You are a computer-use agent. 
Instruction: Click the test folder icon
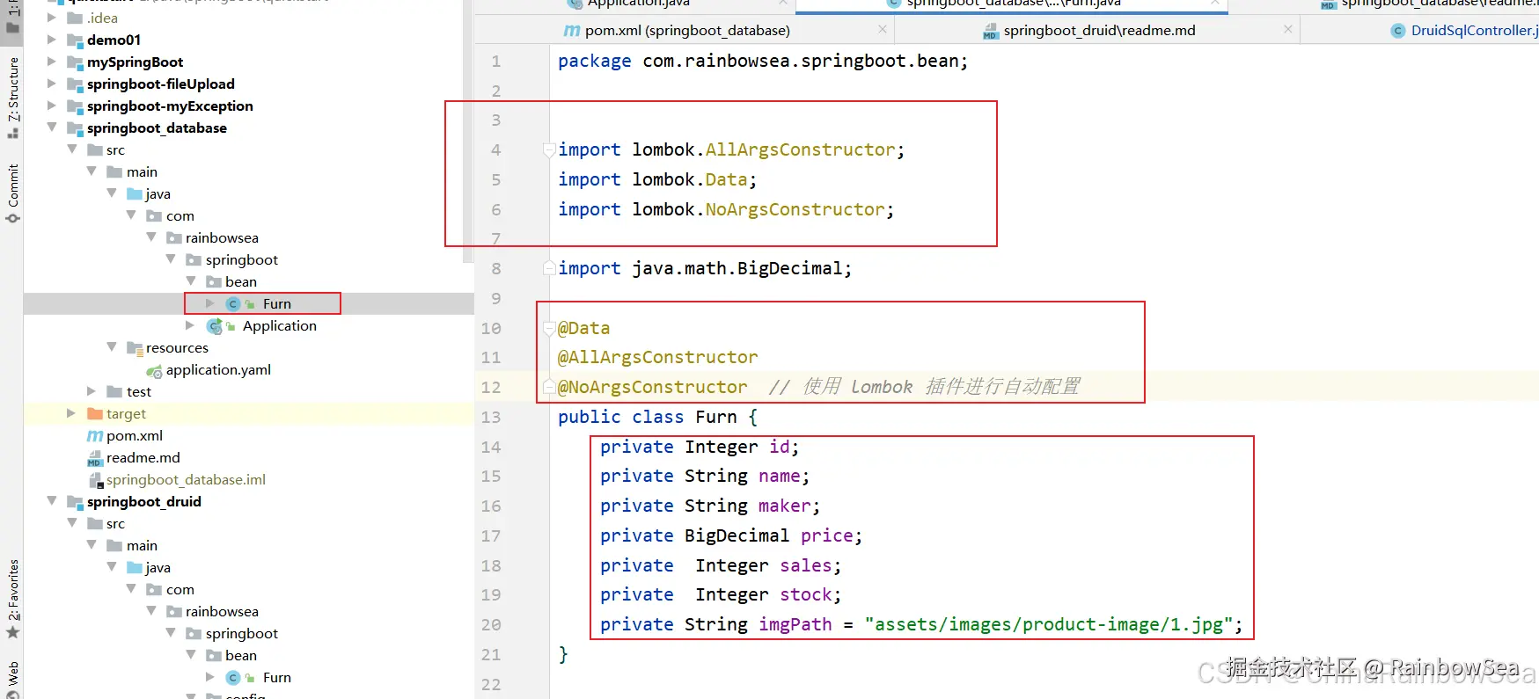point(114,391)
